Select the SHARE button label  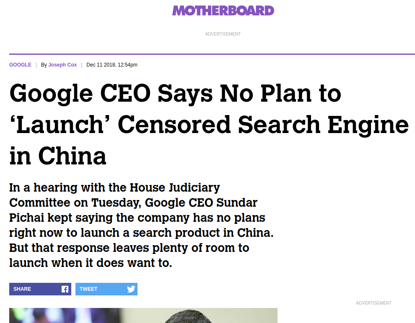click(x=22, y=289)
